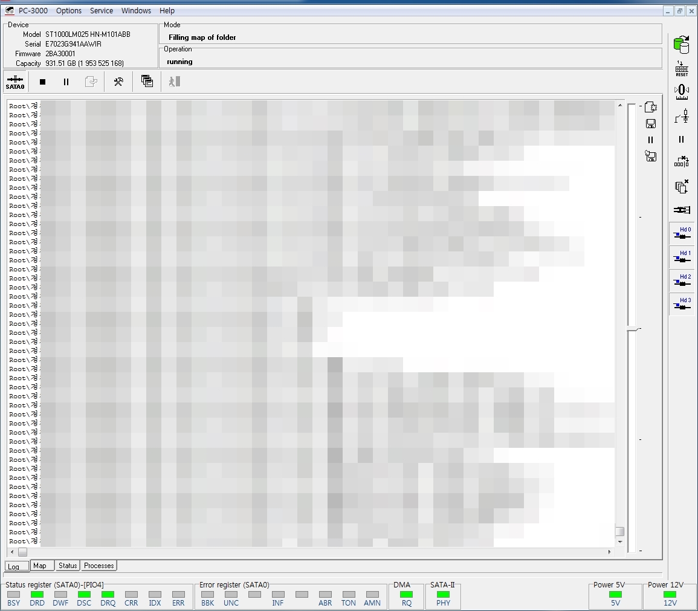698x611 pixels.
Task: Click the green database refresh icon on right sidebar
Action: coord(682,44)
